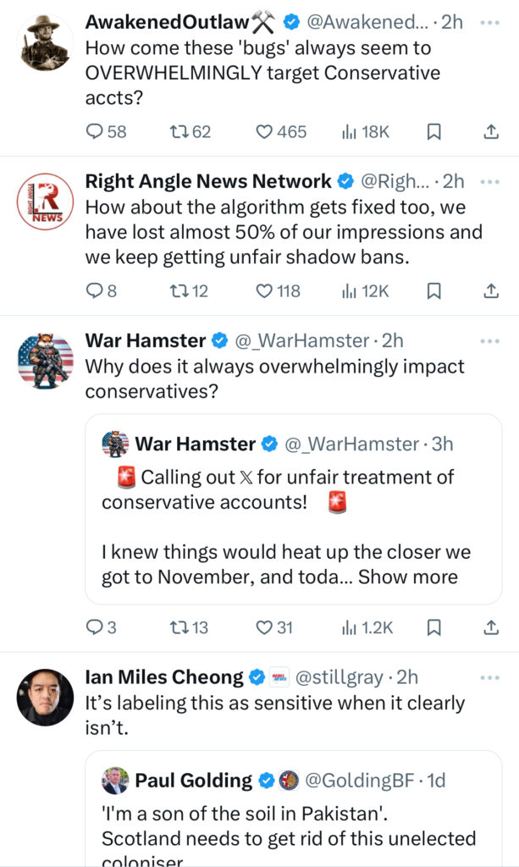Click Show more on quoted War Hamster tweet

(x=408, y=577)
